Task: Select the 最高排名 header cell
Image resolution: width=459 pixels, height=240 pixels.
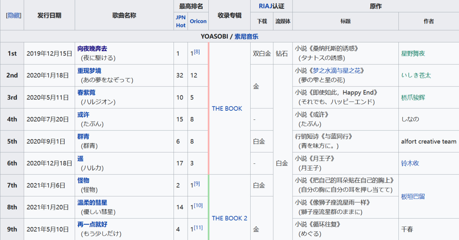Action: (191, 6)
